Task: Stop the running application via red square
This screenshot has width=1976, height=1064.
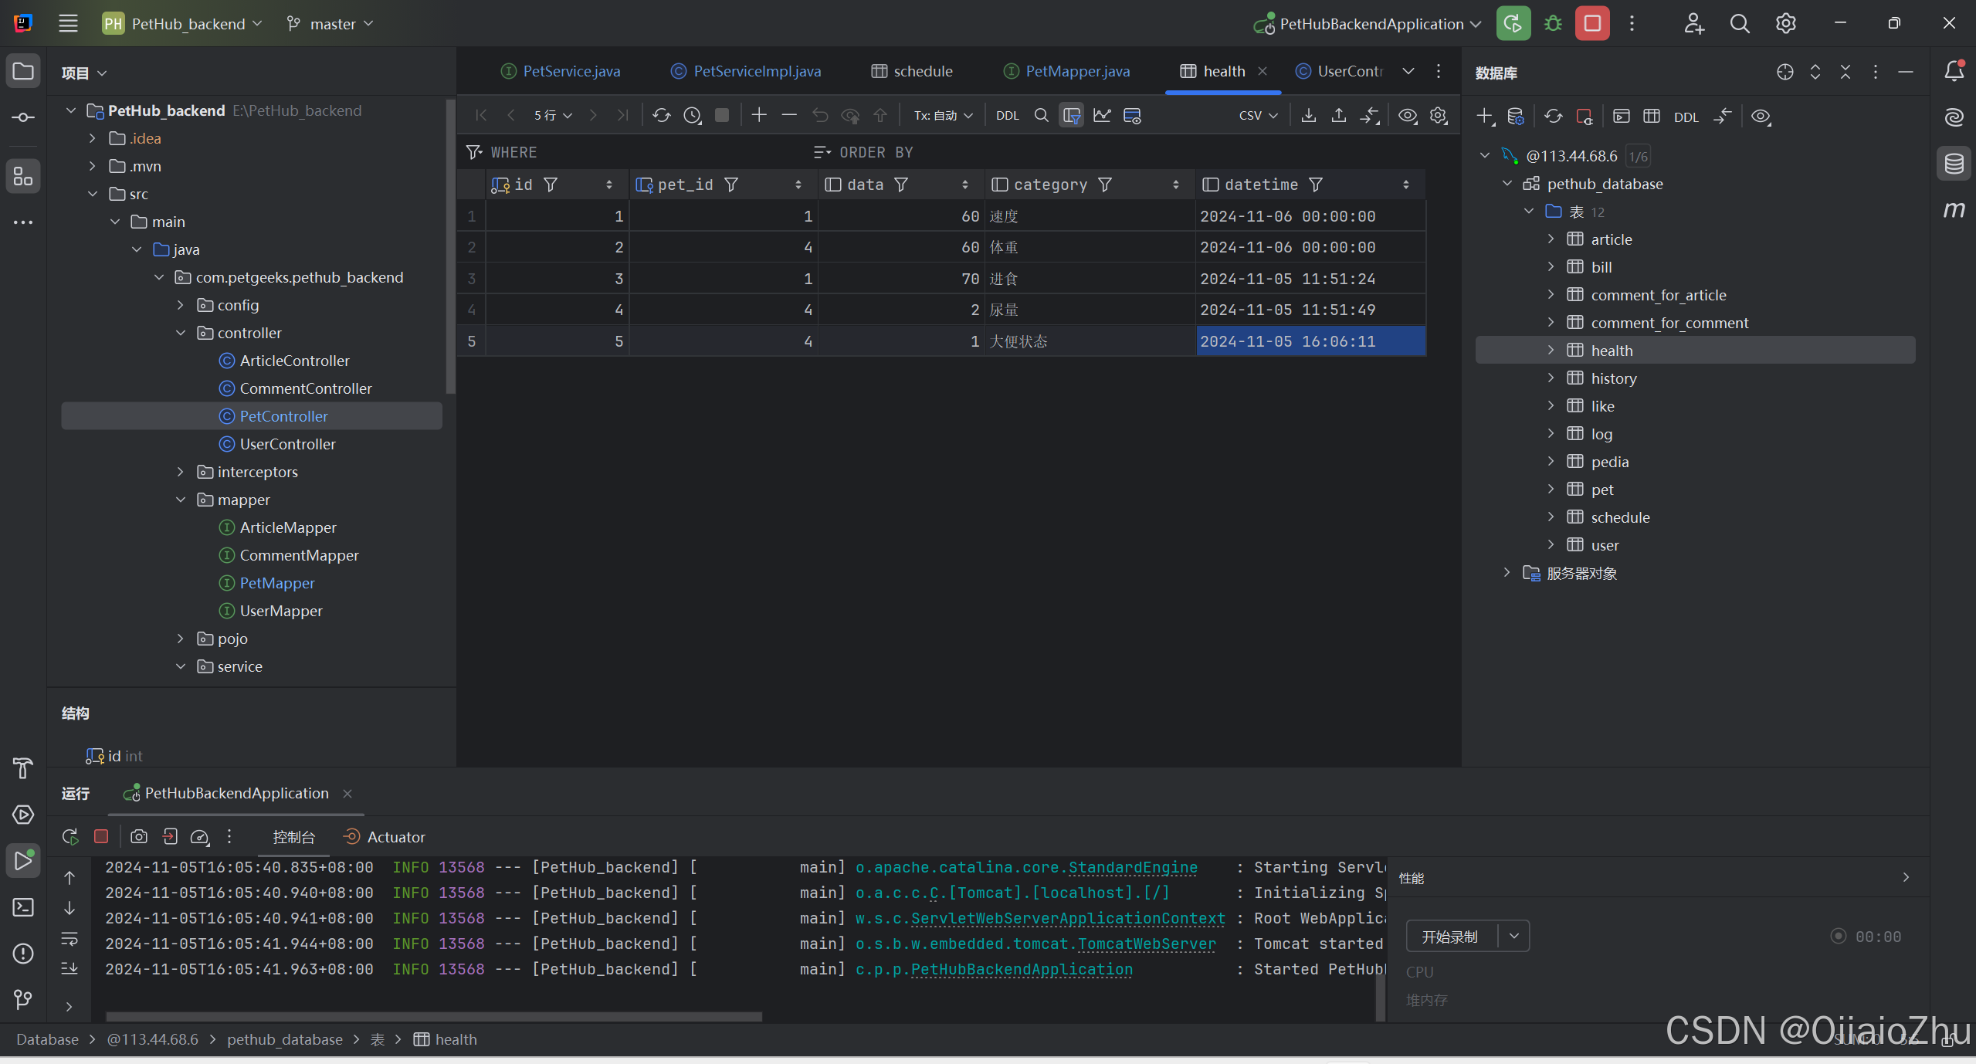Action: point(1591,24)
